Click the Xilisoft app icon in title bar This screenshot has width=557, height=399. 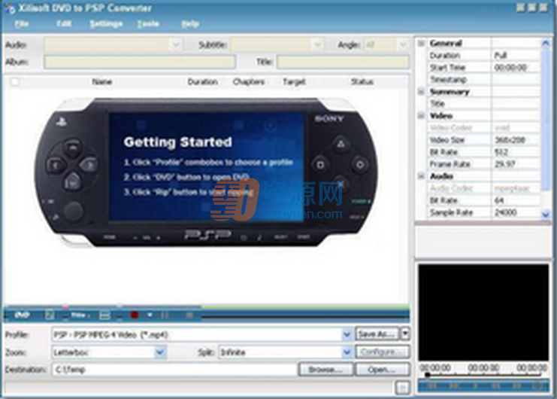coord(9,8)
